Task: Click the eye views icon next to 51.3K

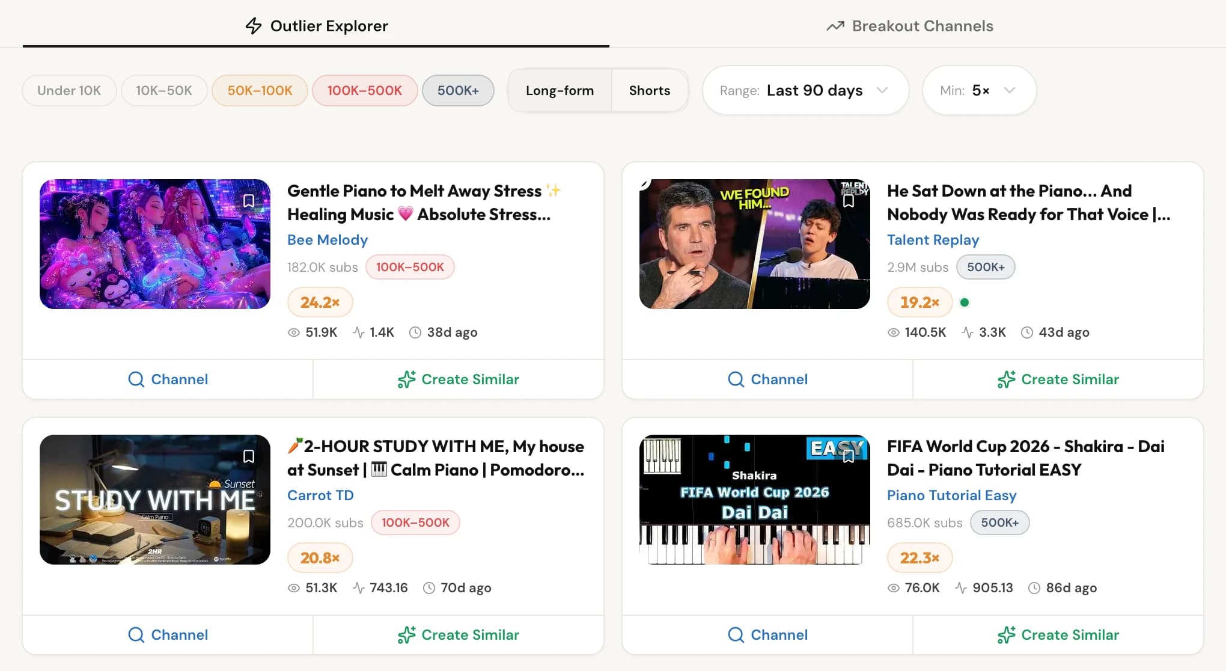Action: pos(294,588)
